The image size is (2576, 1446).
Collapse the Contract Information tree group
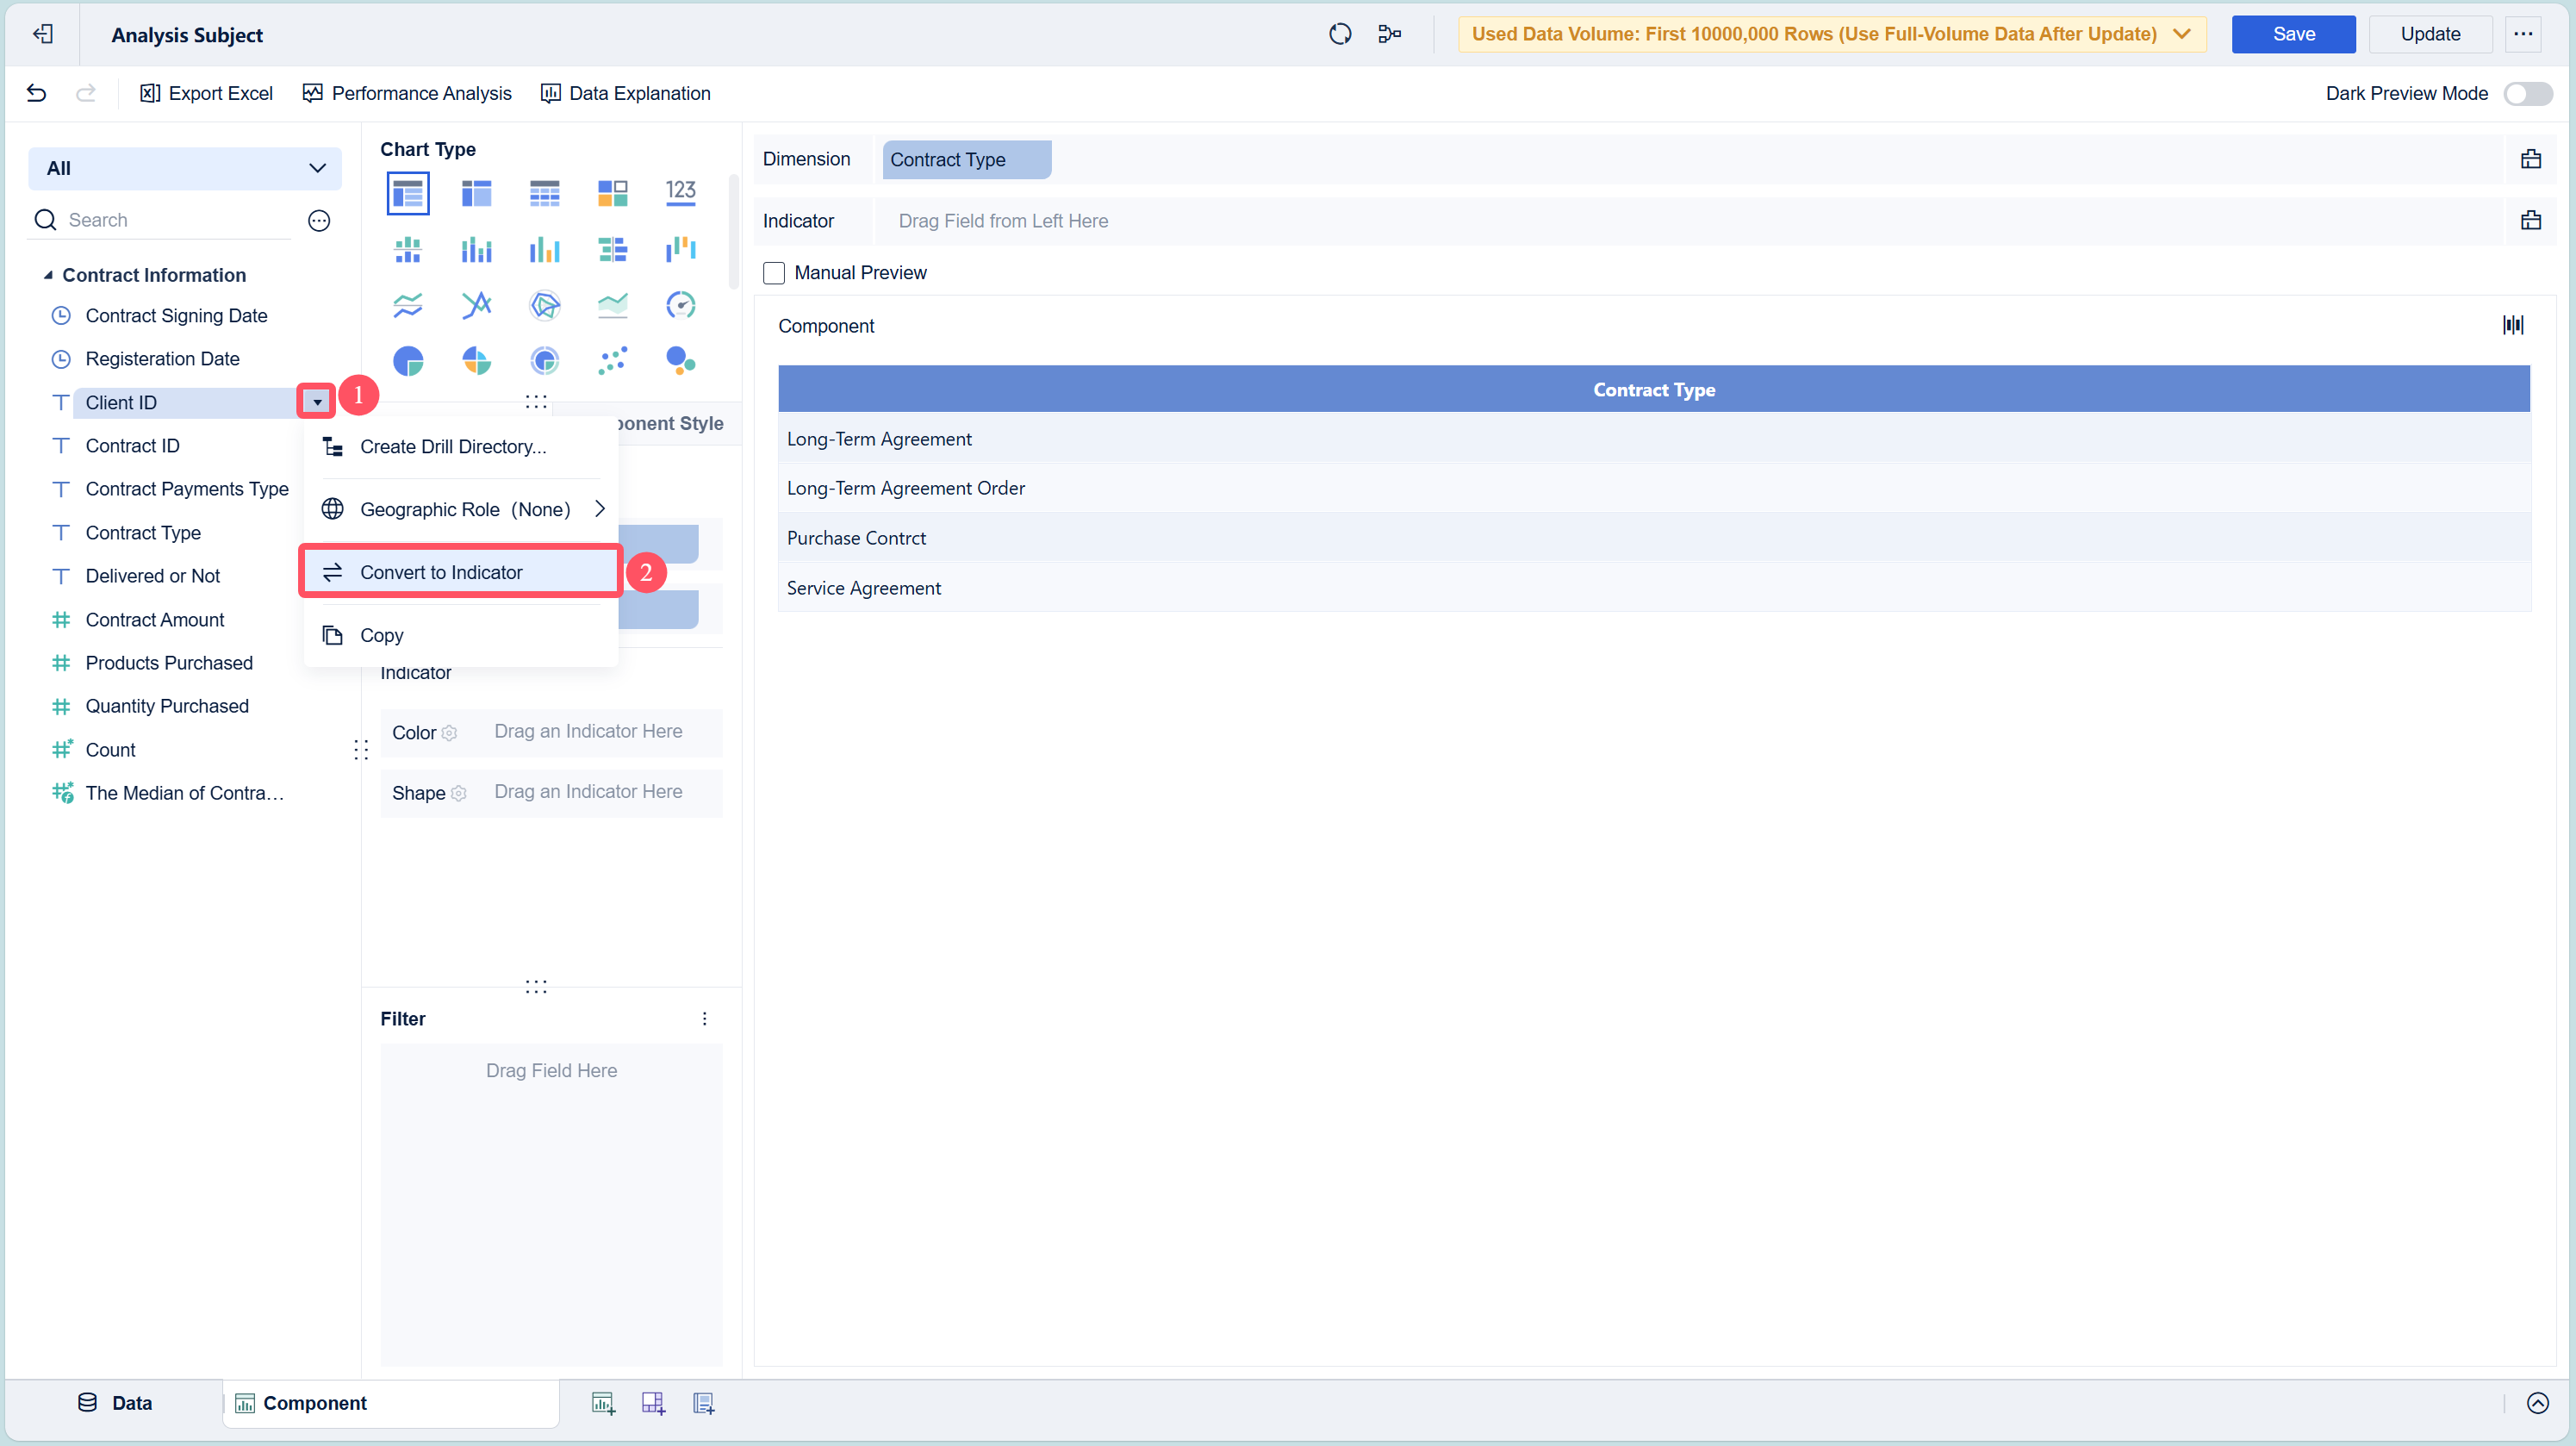click(x=48, y=275)
